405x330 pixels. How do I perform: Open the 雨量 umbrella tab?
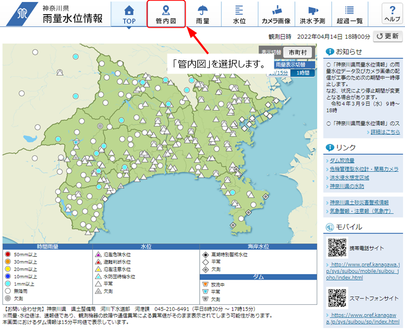tap(203, 14)
